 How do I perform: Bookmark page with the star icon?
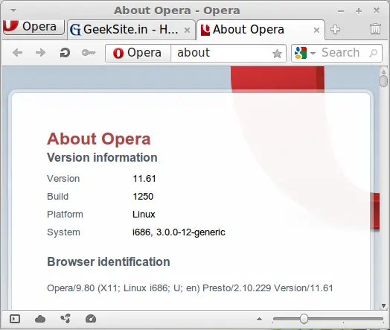(277, 54)
